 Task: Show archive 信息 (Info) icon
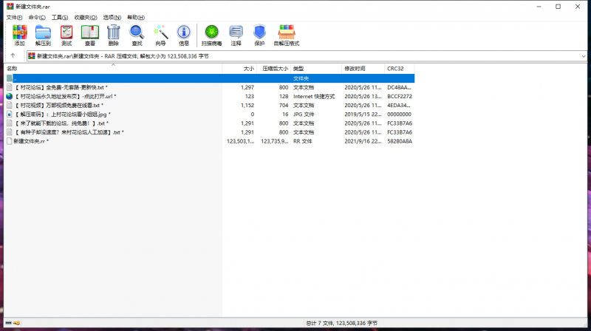click(183, 34)
